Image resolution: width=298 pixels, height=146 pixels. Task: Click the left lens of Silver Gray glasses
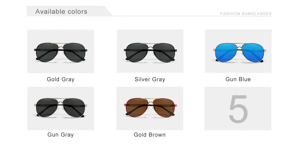[x=136, y=52]
